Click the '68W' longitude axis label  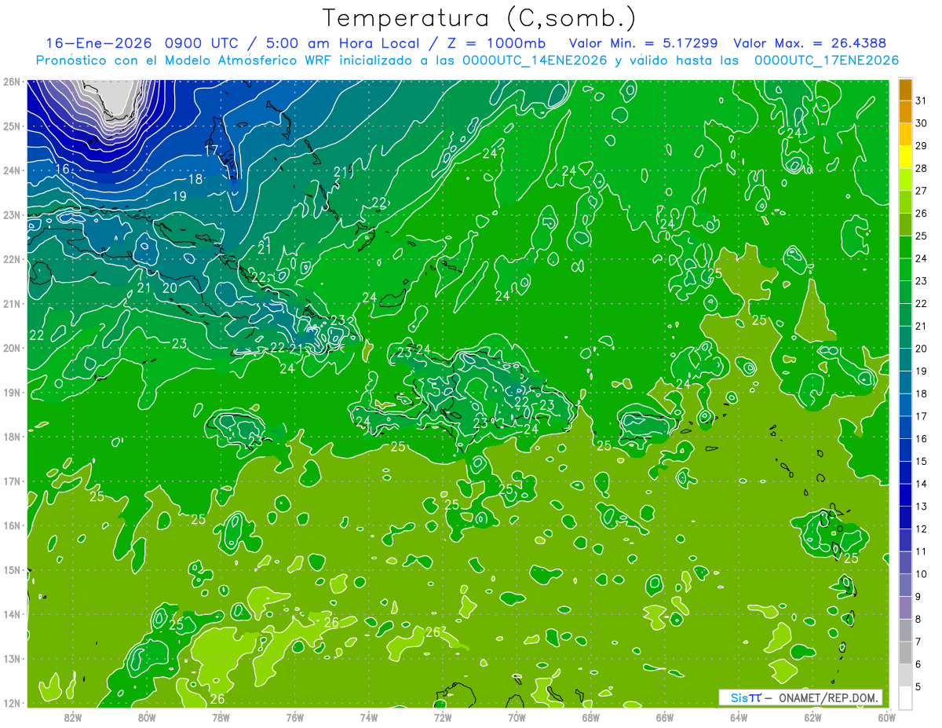coord(591,717)
